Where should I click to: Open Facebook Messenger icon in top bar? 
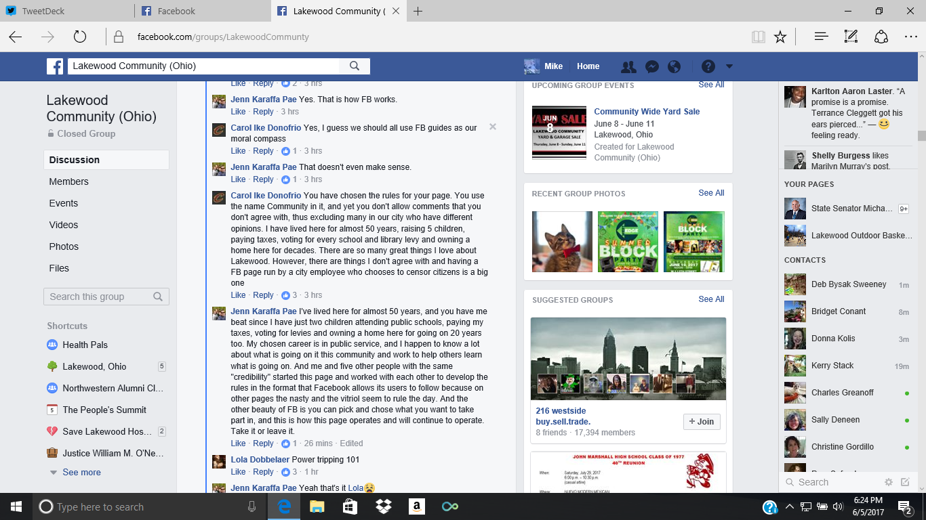tap(652, 66)
